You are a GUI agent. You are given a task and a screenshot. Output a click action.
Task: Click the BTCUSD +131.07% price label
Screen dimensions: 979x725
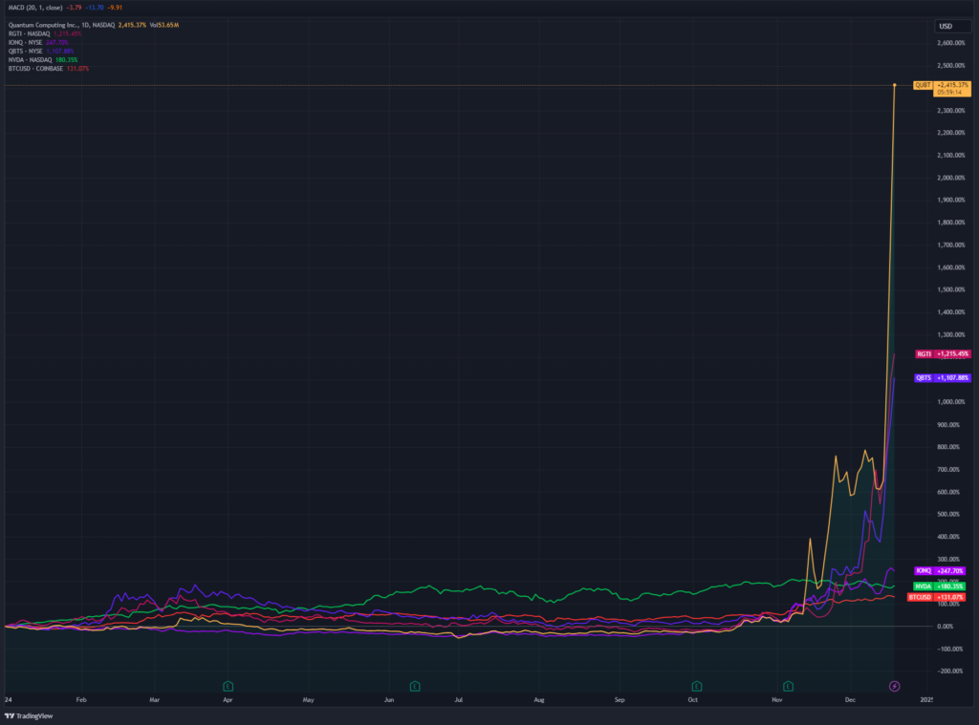point(937,597)
